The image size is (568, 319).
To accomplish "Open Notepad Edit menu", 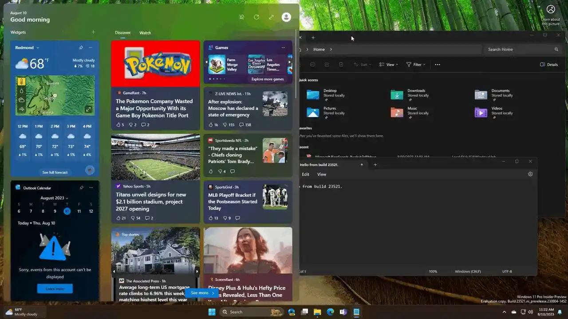I will pyautogui.click(x=306, y=175).
